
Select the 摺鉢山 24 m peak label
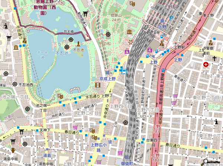coord(108,17)
